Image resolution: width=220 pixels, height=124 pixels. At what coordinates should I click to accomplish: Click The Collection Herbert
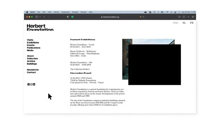[x=80, y=69]
